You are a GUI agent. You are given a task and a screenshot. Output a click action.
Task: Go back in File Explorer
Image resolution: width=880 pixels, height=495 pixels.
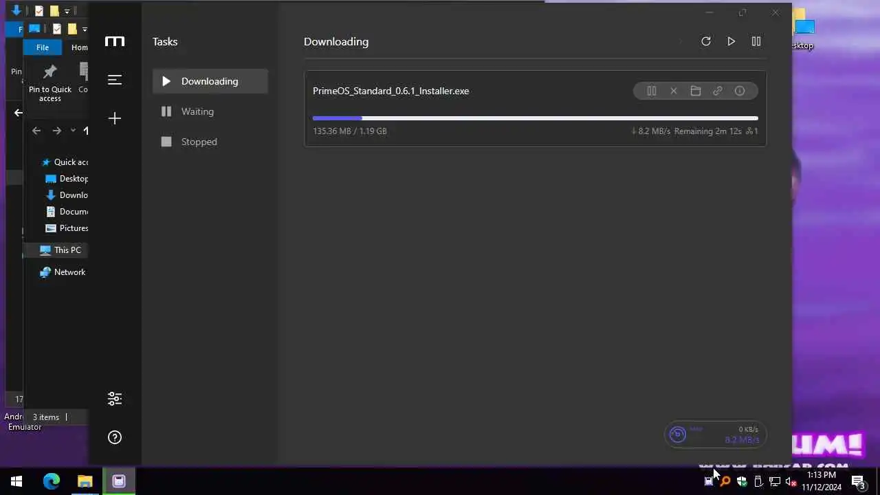pyautogui.click(x=36, y=131)
